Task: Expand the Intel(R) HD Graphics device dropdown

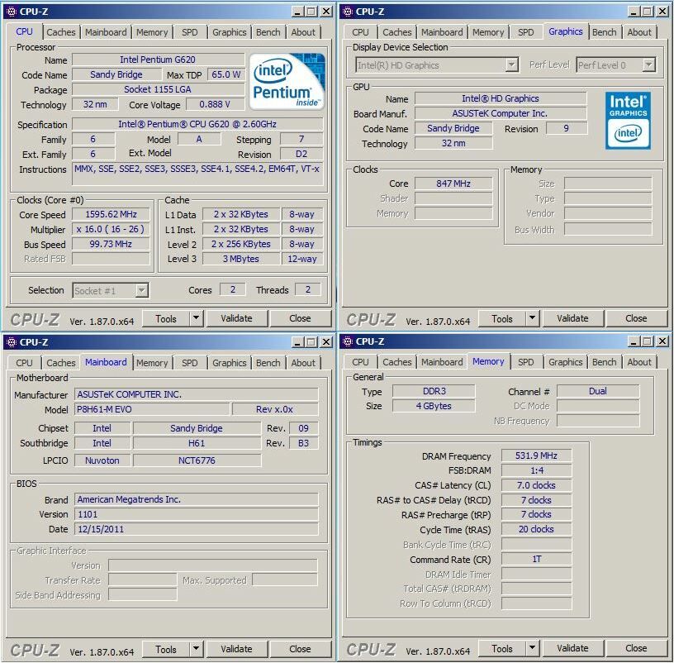Action: tap(511, 65)
